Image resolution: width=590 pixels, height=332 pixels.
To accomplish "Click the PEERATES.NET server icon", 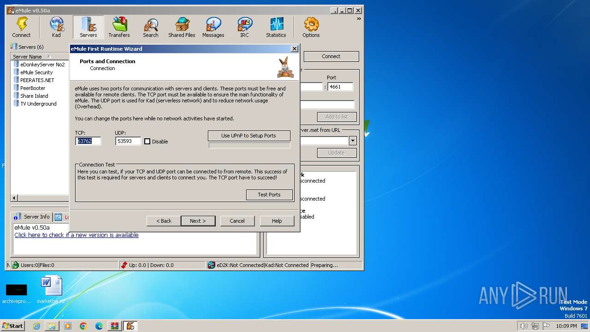I will pyautogui.click(x=16, y=80).
